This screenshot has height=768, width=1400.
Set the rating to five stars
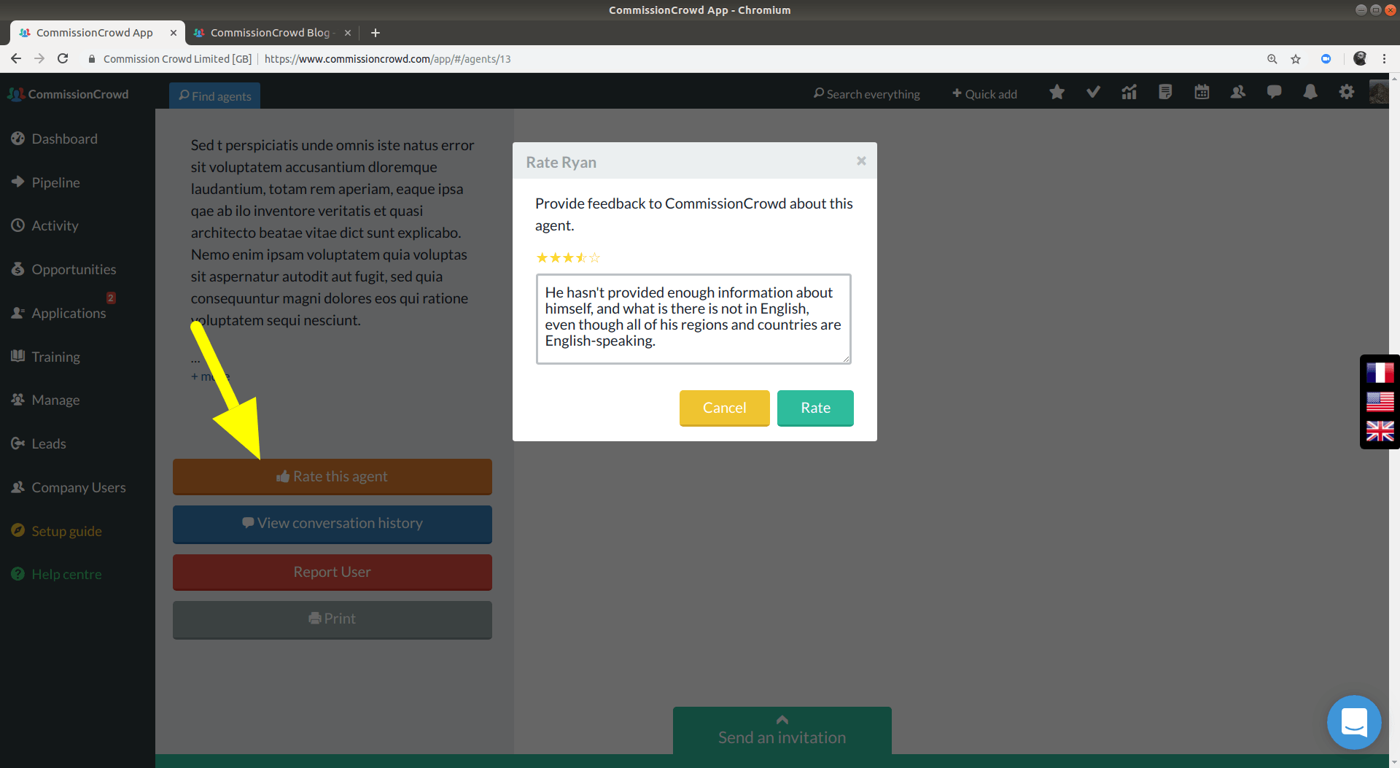[594, 257]
